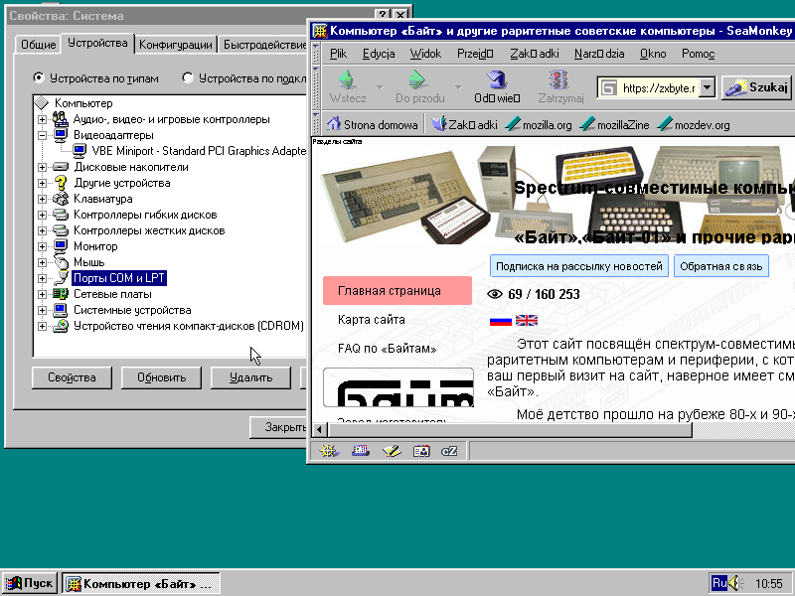The height and width of the screenshot is (596, 795).
Task: Collapse the Видеоадаптеры tree node
Action: click(x=42, y=135)
